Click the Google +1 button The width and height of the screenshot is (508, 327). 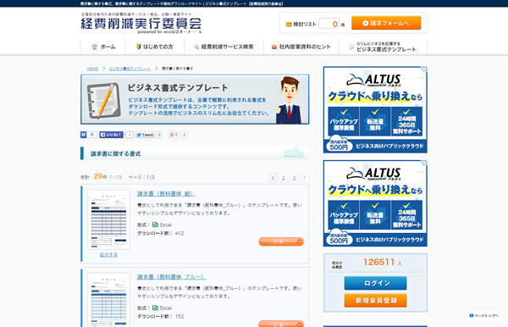[174, 135]
